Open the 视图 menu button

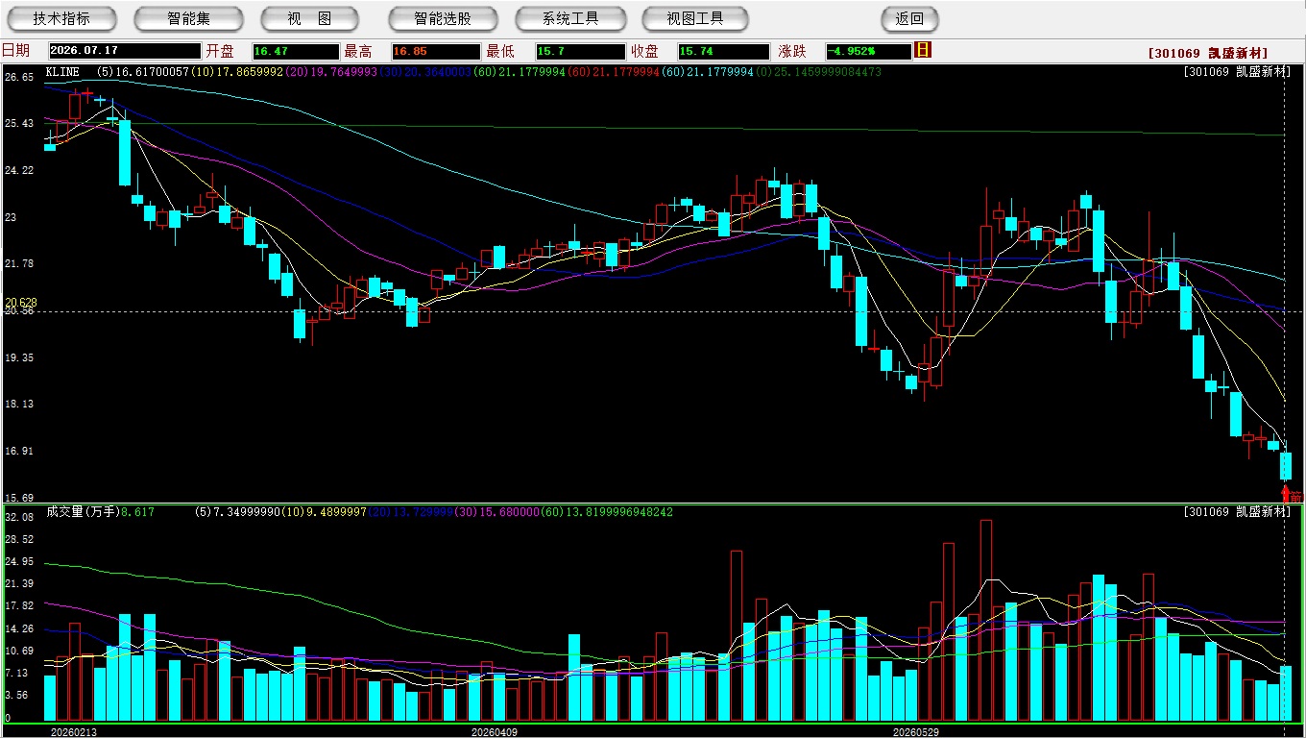[309, 18]
